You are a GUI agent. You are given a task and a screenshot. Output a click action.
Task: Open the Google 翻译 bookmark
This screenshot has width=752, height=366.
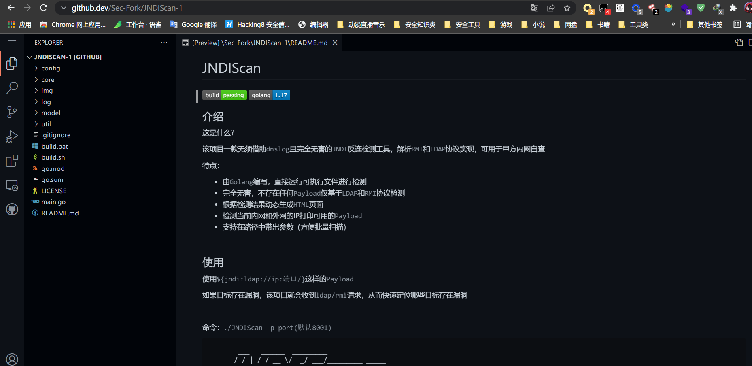pyautogui.click(x=193, y=25)
